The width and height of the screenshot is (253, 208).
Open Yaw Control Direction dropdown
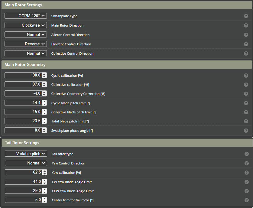pyautogui.click(x=26, y=163)
